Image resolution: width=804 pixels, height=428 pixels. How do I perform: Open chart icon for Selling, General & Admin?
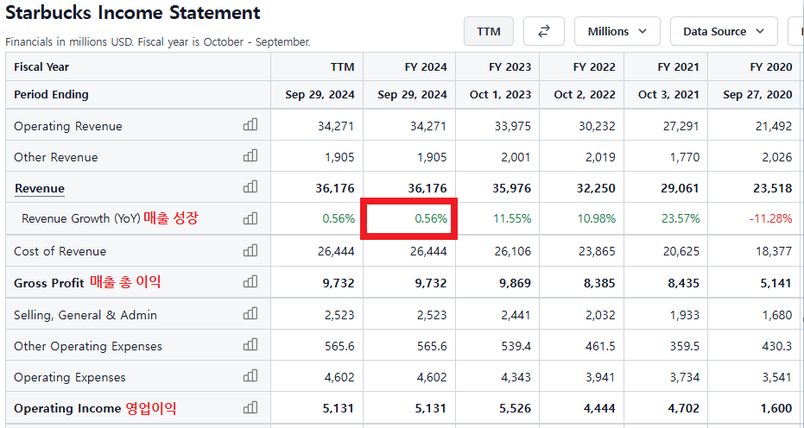(250, 314)
